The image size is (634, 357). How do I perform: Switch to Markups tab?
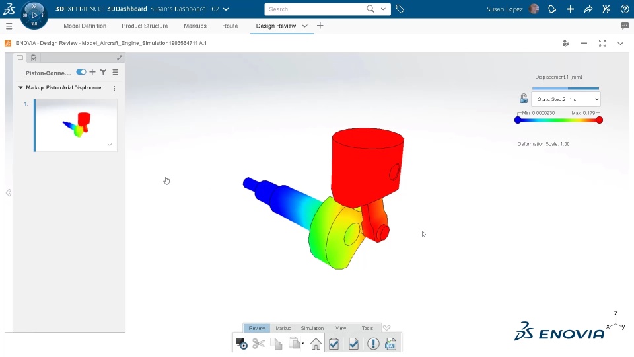coord(195,26)
